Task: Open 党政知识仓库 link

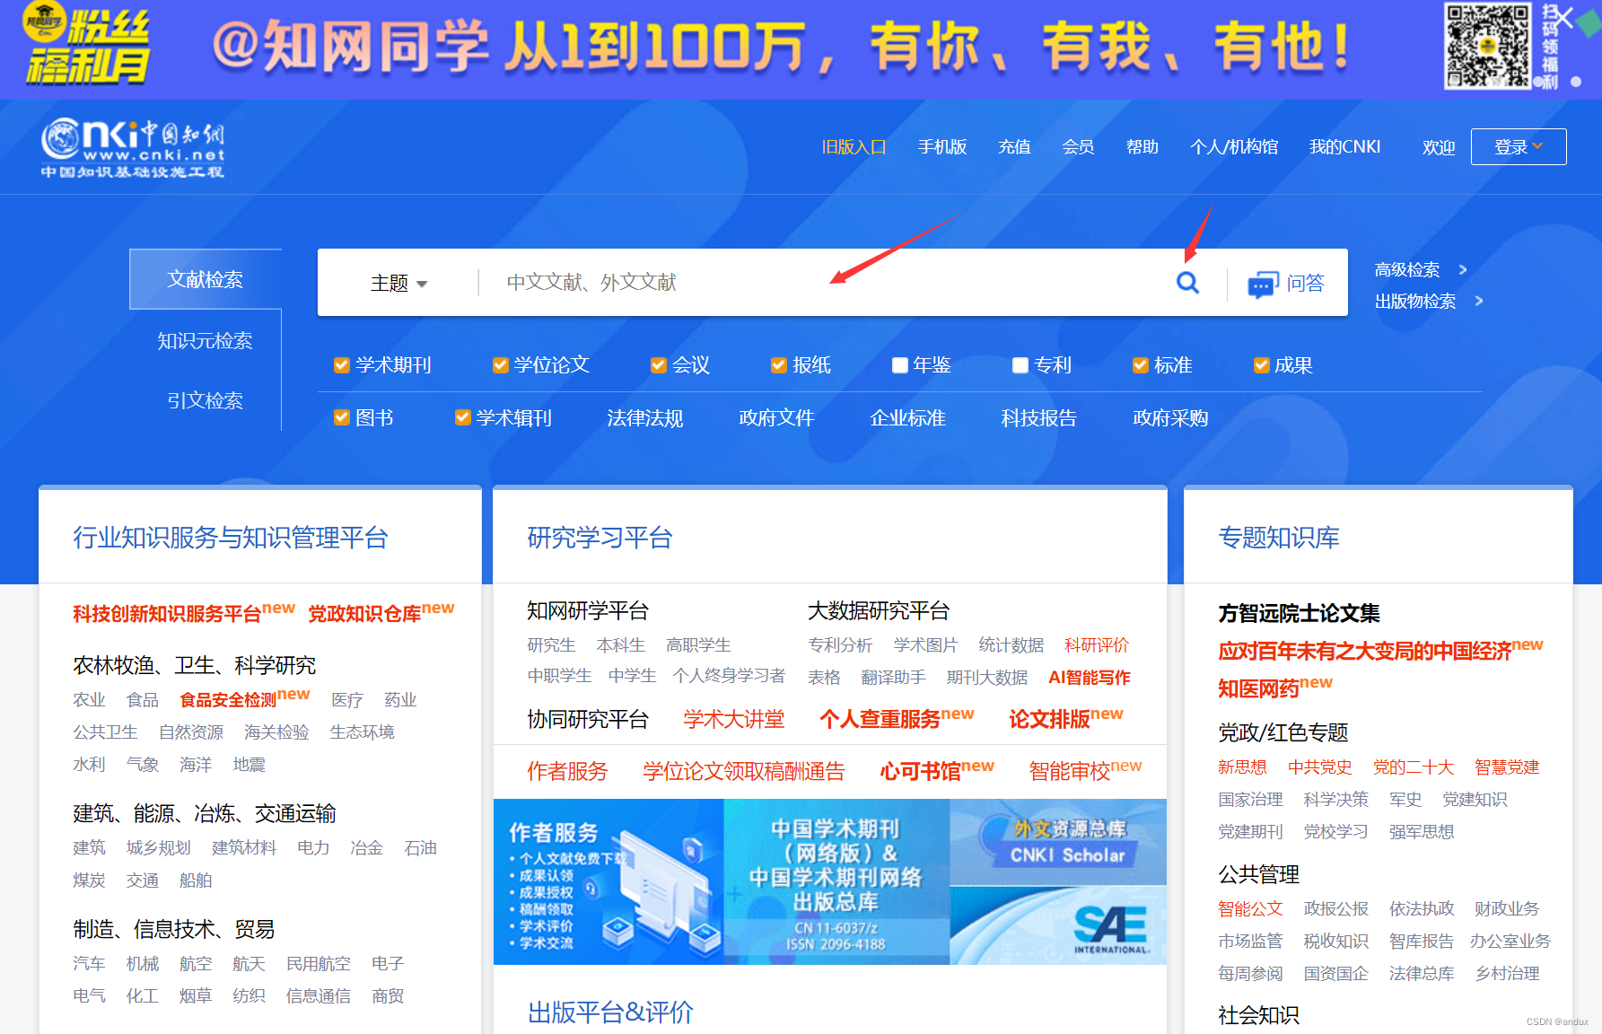Action: point(364,614)
